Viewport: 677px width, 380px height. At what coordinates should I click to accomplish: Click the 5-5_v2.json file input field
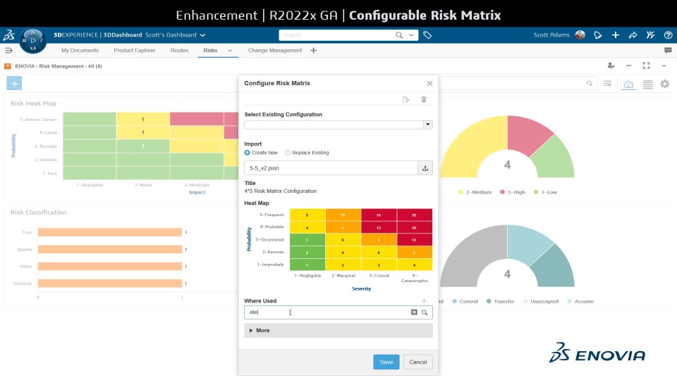331,168
